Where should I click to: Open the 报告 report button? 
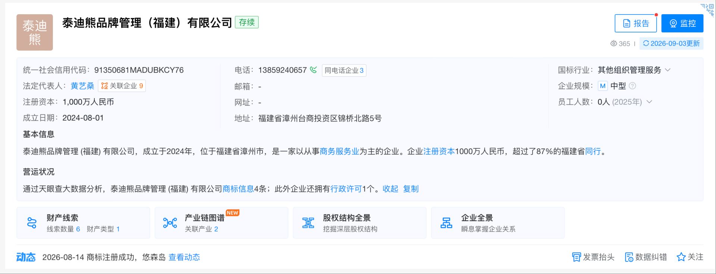pyautogui.click(x=635, y=23)
